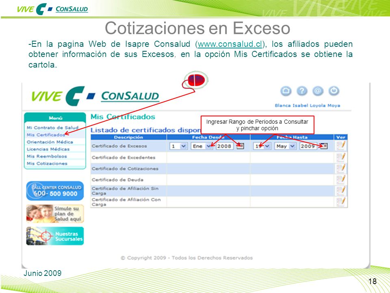Click the Copyright 2009 footer text
This screenshot has height=293, width=390.
pos(186,258)
